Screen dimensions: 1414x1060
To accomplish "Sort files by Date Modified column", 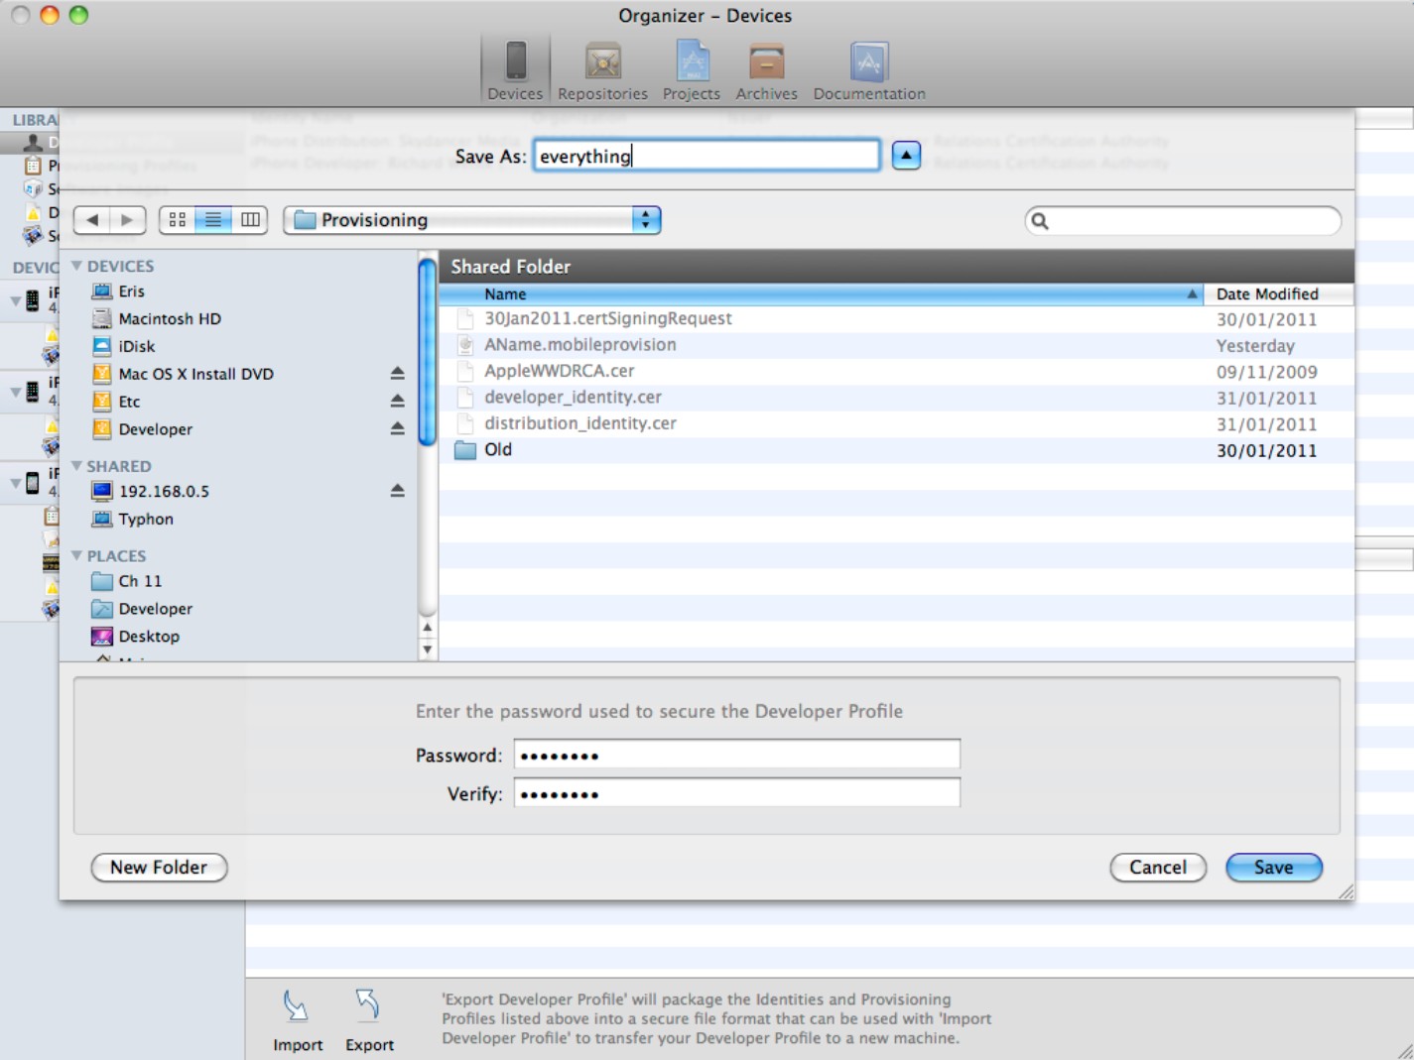I will pyautogui.click(x=1279, y=294).
